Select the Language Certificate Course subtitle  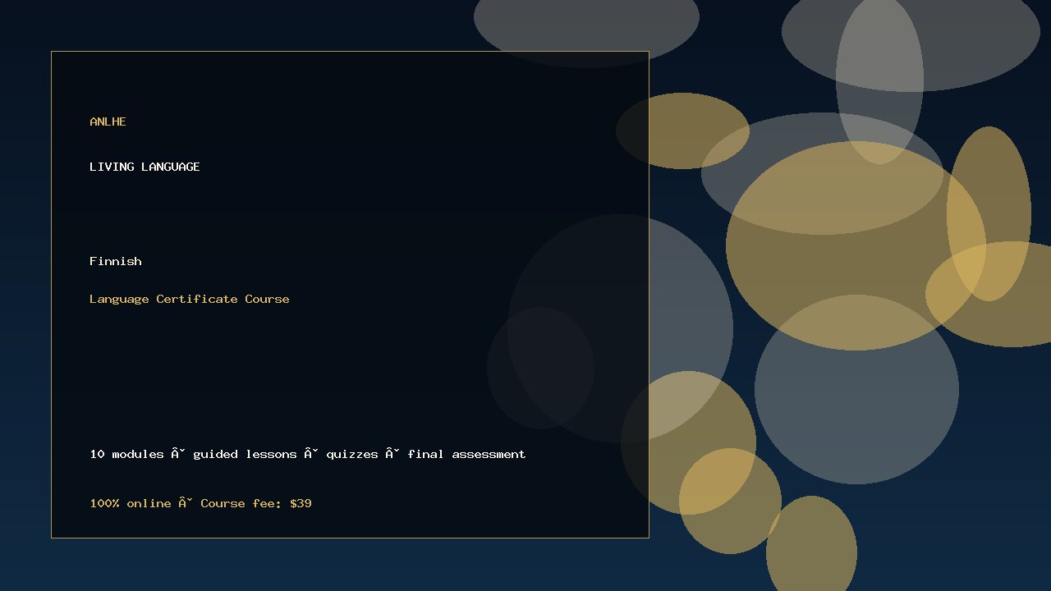tap(190, 299)
